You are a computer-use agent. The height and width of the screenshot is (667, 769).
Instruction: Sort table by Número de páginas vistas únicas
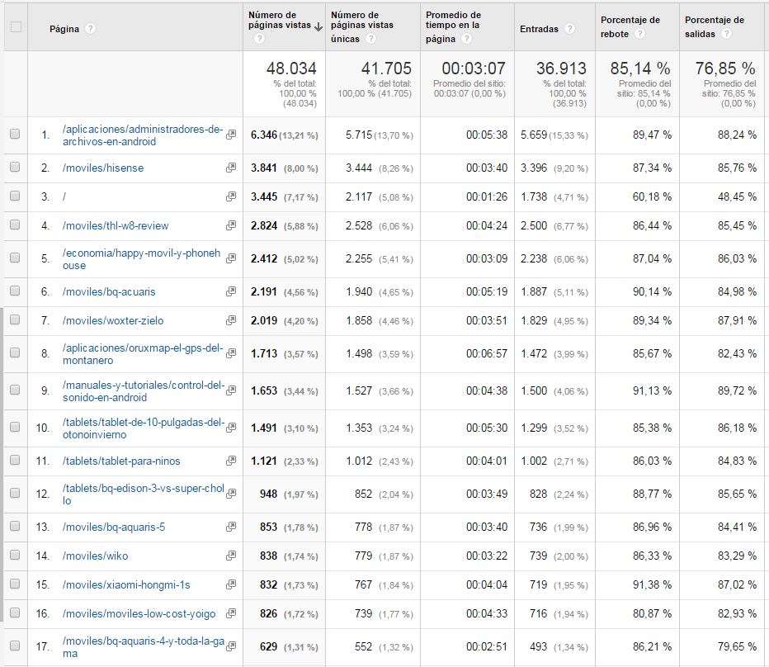[x=364, y=25]
